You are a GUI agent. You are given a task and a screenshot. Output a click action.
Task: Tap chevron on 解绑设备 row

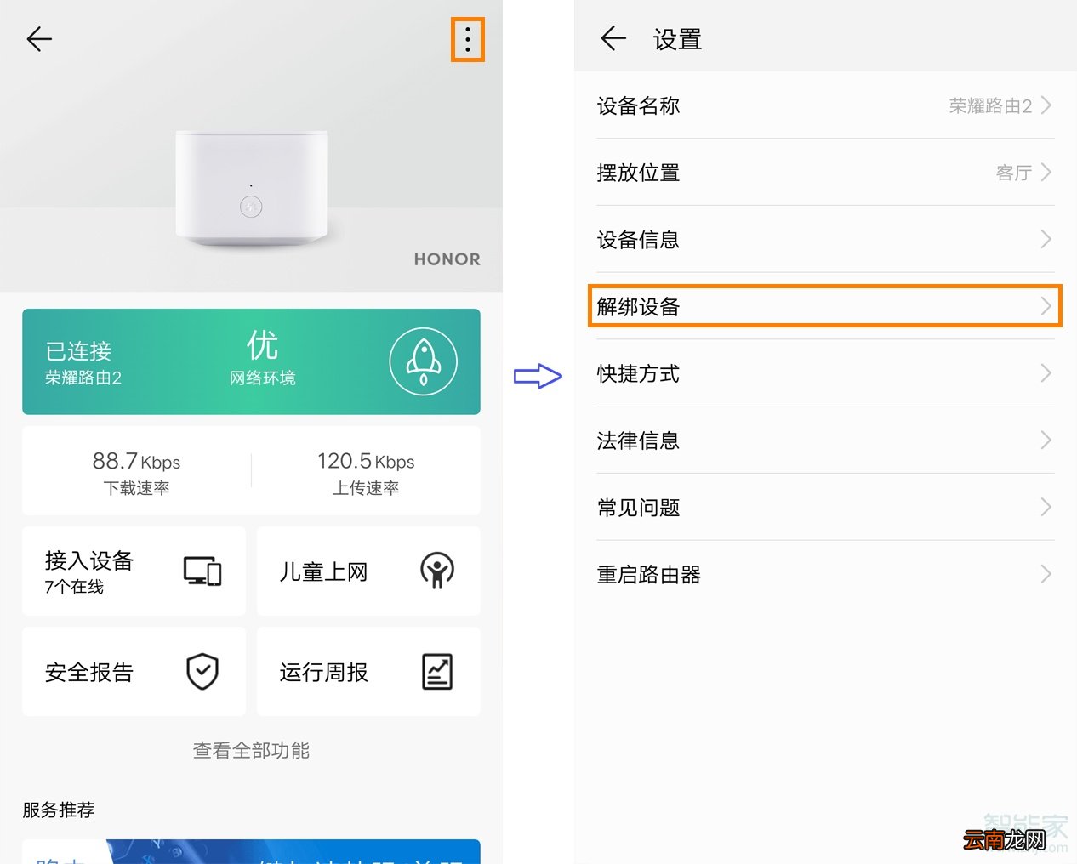pyautogui.click(x=1046, y=306)
